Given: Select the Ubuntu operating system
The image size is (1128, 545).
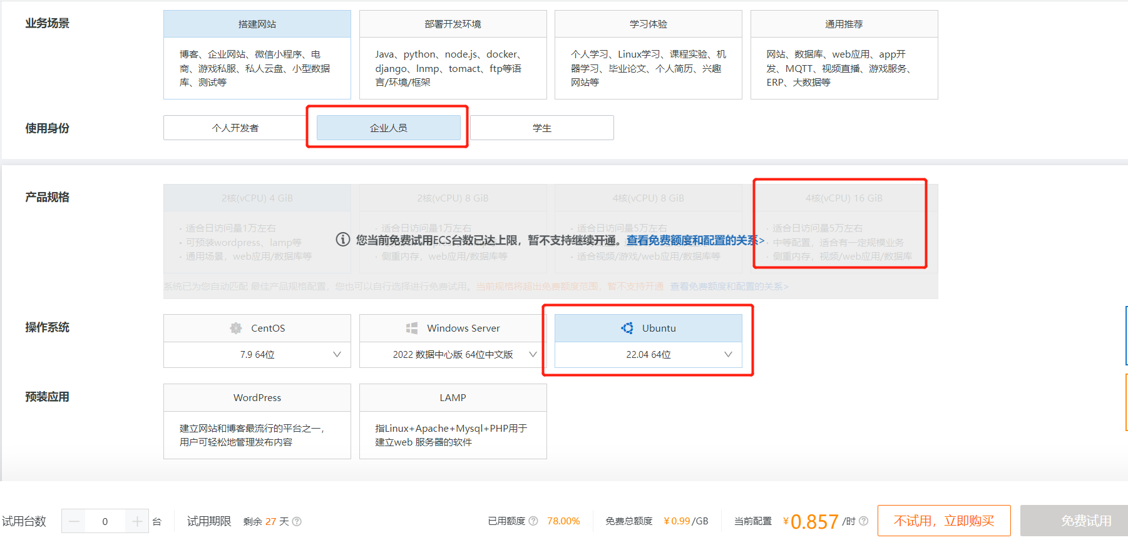Looking at the screenshot, I should point(649,328).
